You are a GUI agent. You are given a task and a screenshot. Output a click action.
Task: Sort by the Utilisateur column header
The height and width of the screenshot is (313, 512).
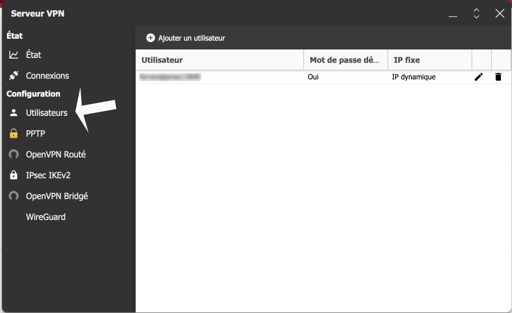click(x=162, y=60)
